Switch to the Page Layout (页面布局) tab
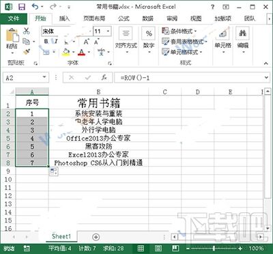The width and height of the screenshot is (273, 254). tap(94, 18)
